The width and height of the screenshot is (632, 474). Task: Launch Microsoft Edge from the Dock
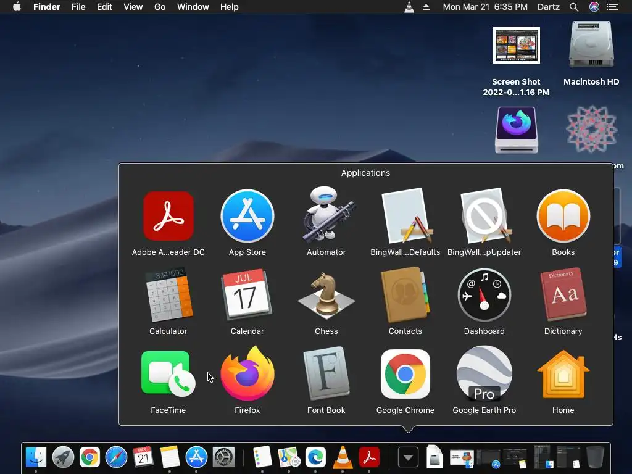315,457
